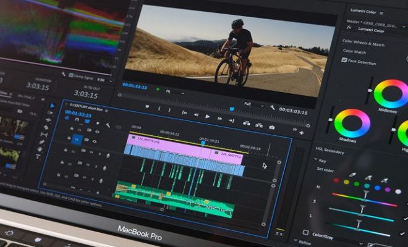Click the Extract button
Image resolution: width=408 pixels, height=247 pixels.
click(x=259, y=125)
